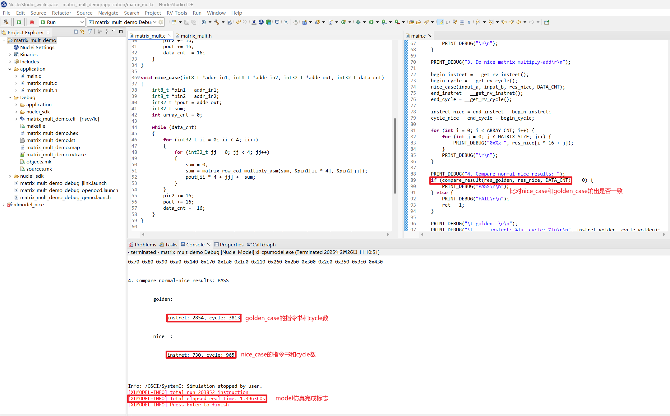Open the launch mode Run combo box
The image size is (670, 416).
tap(62, 22)
